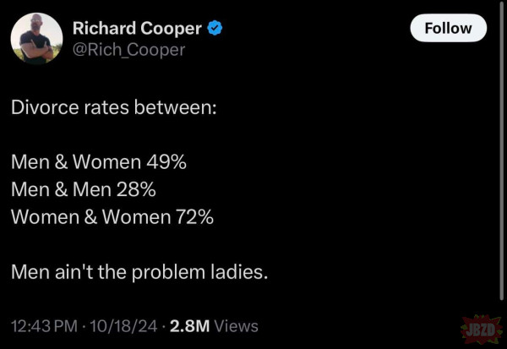Click the JBZD watermark logo

coord(478,328)
